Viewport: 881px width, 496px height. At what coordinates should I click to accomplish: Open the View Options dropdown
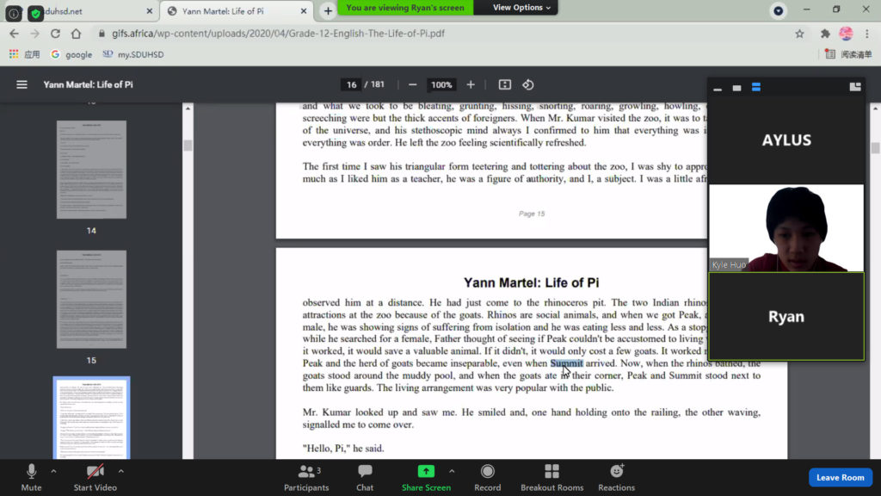click(x=521, y=7)
